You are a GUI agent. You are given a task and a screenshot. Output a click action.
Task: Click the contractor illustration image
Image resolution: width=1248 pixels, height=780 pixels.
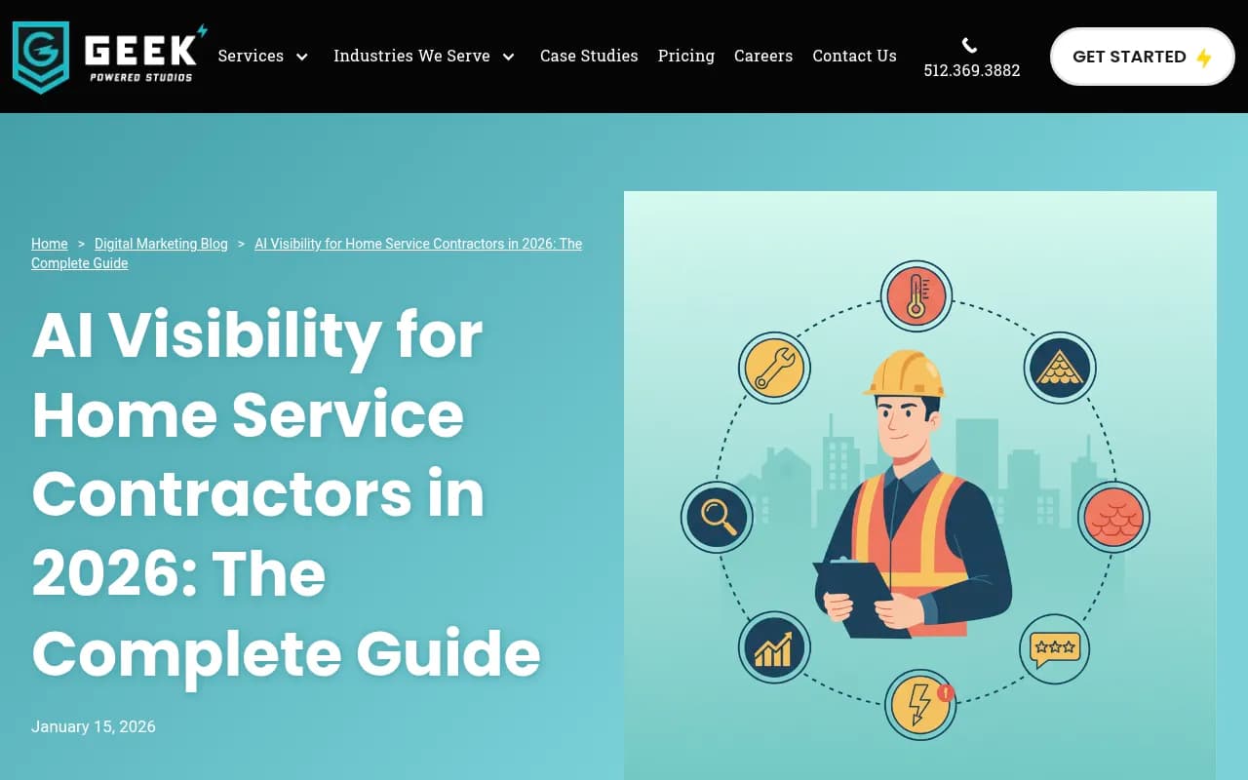[x=920, y=486]
